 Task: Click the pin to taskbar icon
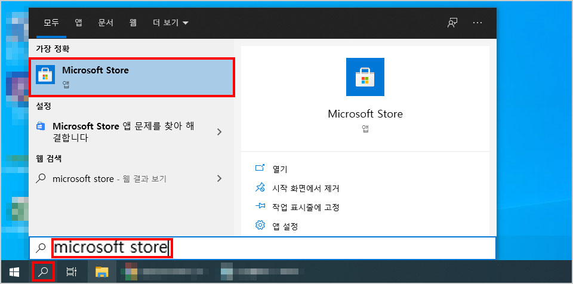pos(260,206)
